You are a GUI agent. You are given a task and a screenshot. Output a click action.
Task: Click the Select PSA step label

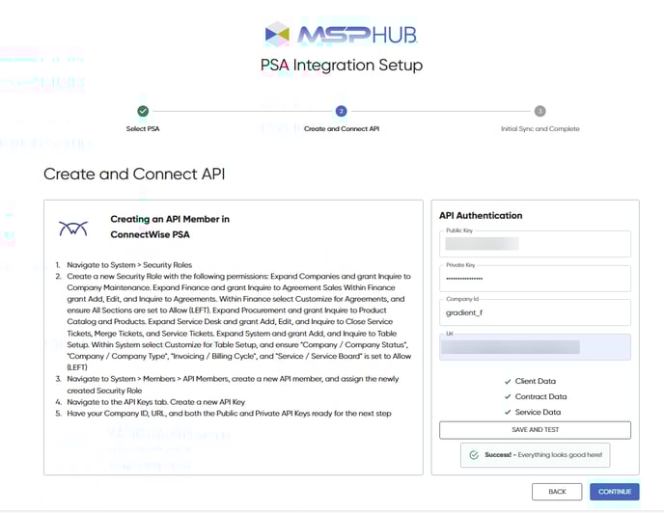coord(143,128)
